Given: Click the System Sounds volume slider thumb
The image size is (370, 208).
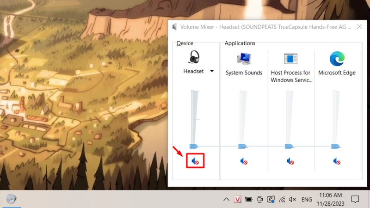Looking at the screenshot, I should click(242, 147).
